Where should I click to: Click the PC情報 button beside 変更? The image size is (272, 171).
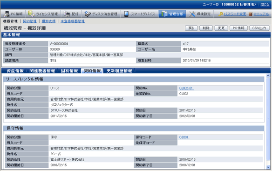pyautogui.click(x=238, y=28)
